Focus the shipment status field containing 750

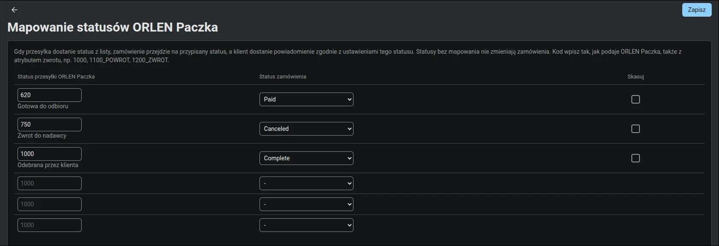click(x=50, y=124)
